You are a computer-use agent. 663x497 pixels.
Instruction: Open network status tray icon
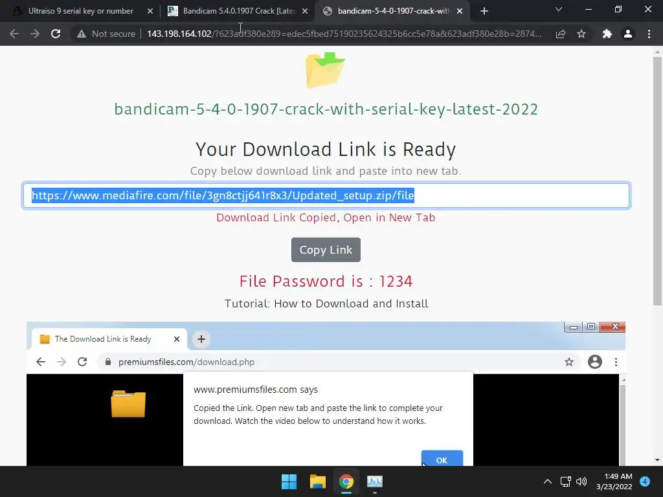pos(566,481)
